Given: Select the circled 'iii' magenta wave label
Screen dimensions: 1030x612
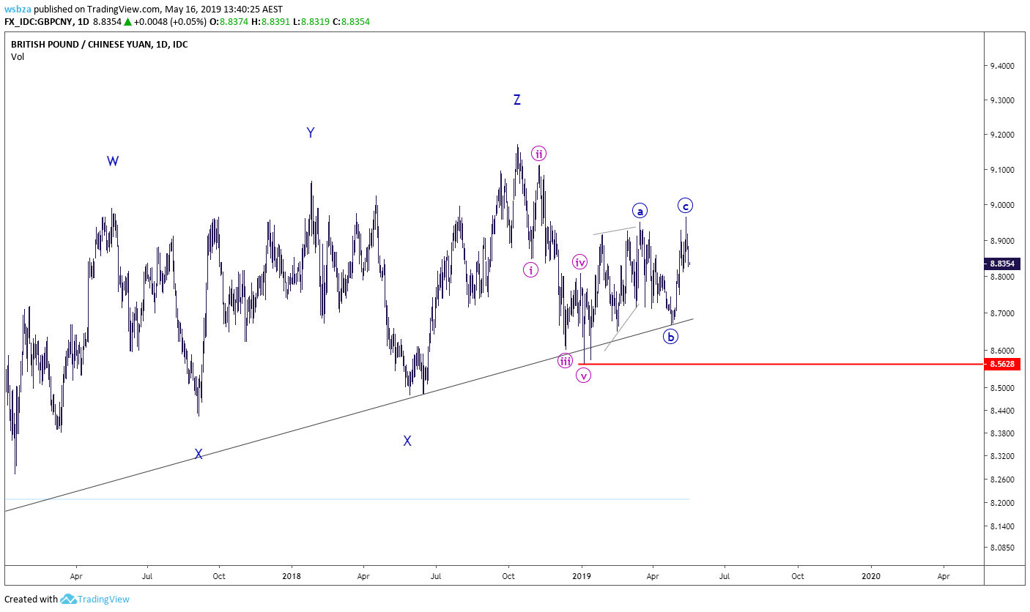Looking at the screenshot, I should pos(565,360).
